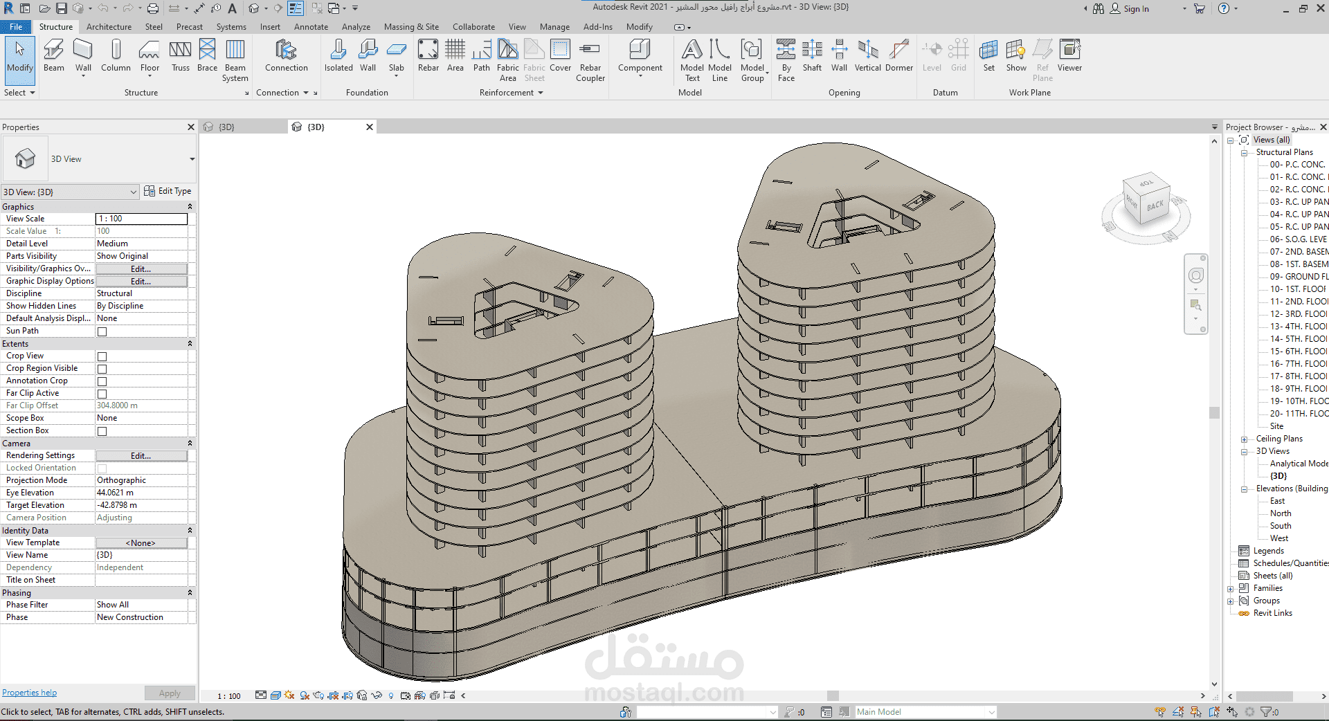Select the structural Wall tool

[83, 57]
